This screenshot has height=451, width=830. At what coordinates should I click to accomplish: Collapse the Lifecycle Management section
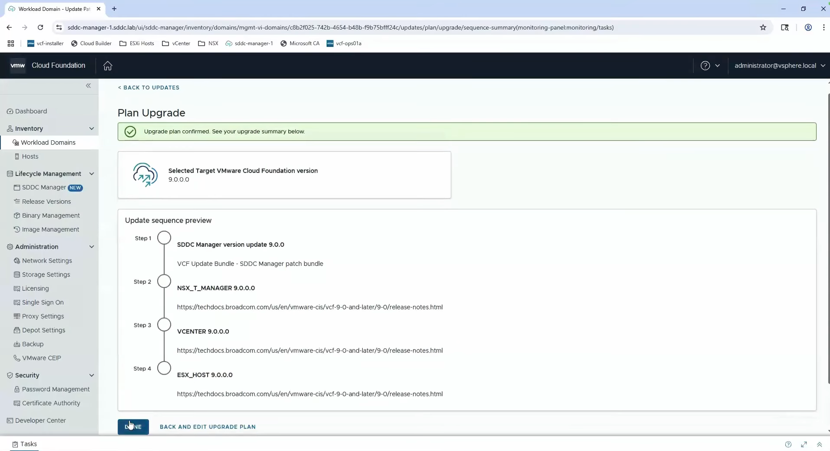tap(91, 174)
